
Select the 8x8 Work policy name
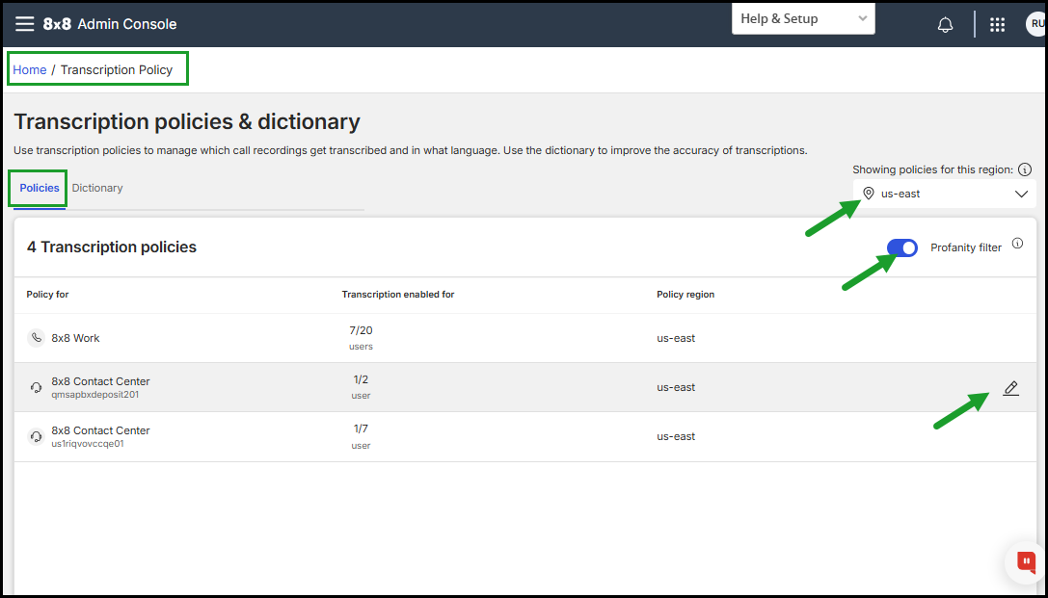tap(75, 338)
